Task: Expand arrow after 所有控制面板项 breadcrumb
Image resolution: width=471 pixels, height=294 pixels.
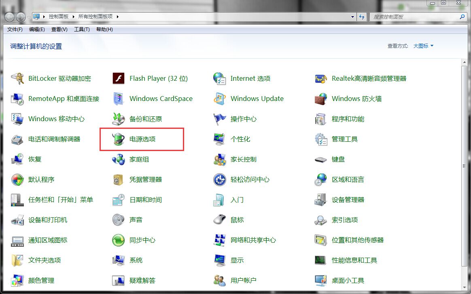Action: coord(117,17)
